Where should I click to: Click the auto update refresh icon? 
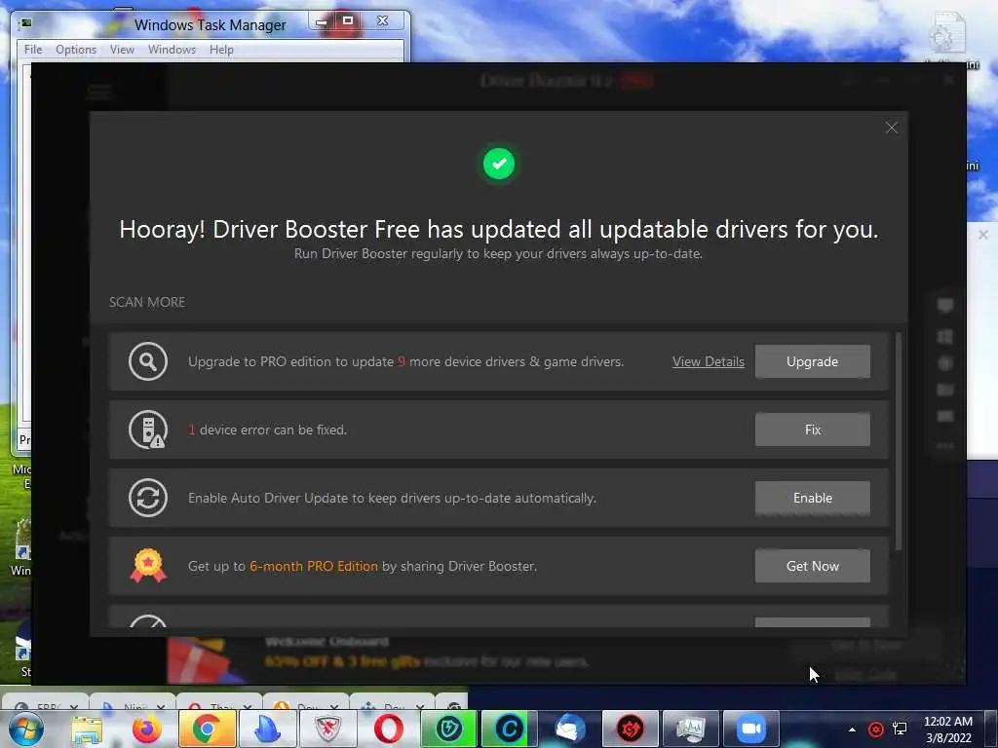click(148, 498)
